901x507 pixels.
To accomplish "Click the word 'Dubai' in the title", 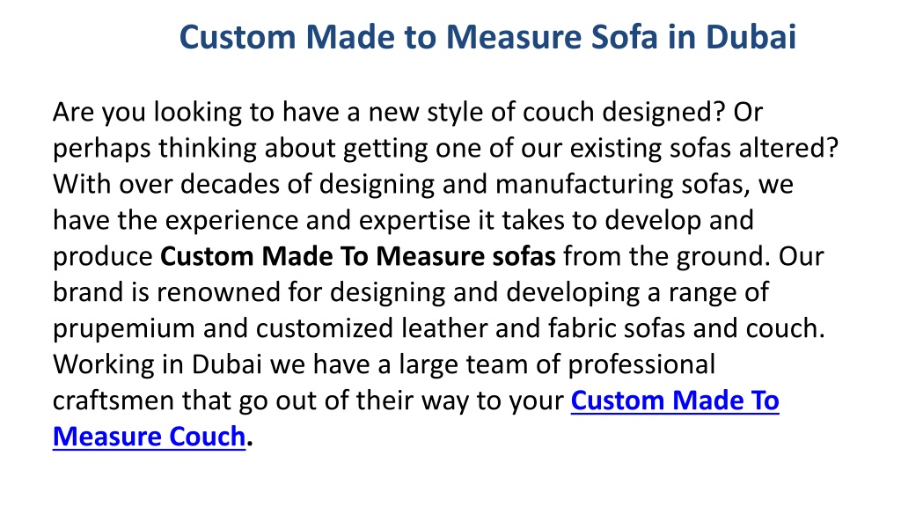I will coord(751,37).
